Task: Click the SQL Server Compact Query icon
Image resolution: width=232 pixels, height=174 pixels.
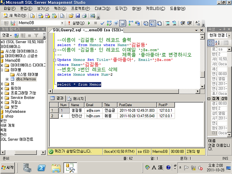Action: [62, 15]
